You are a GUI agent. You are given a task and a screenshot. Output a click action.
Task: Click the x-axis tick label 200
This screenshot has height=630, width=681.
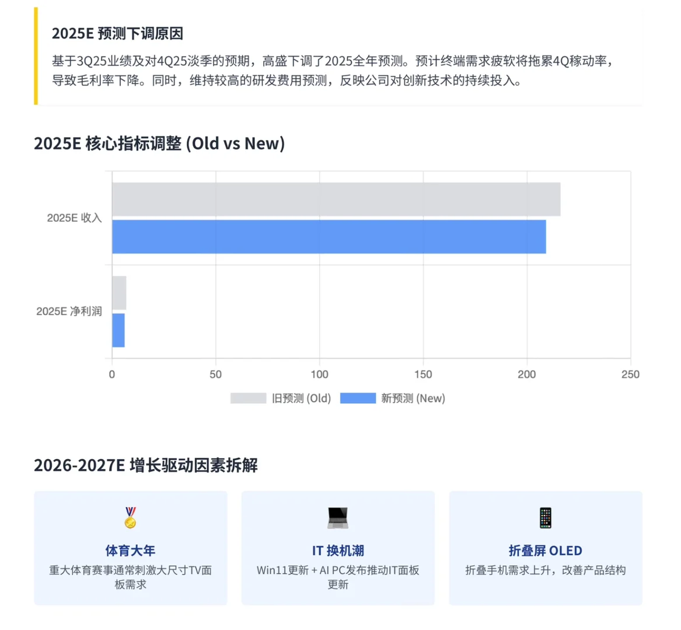pos(527,374)
